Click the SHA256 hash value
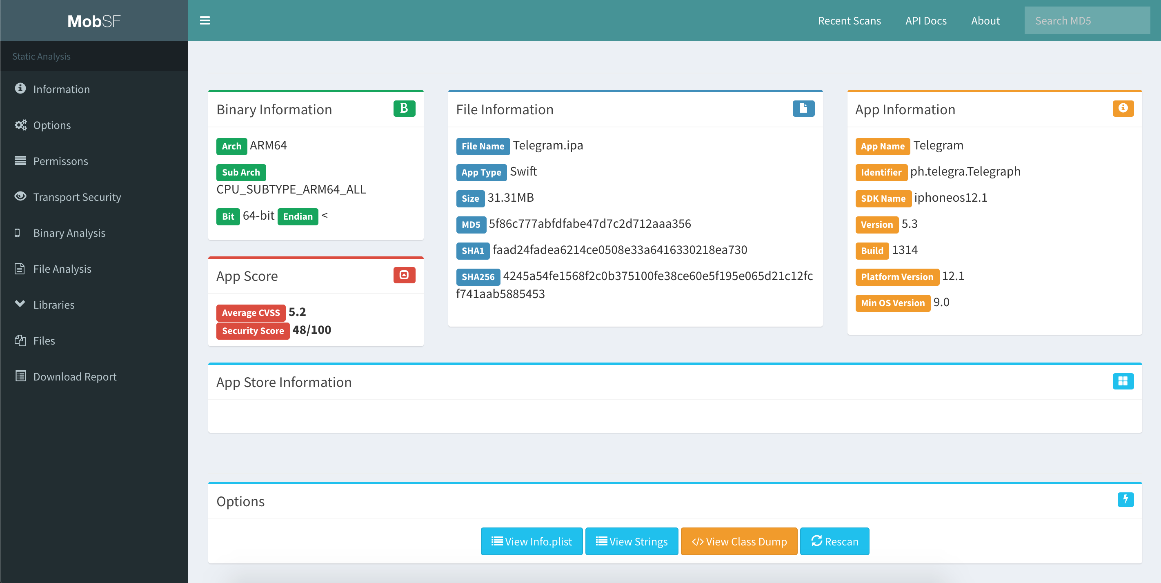 tap(634, 285)
